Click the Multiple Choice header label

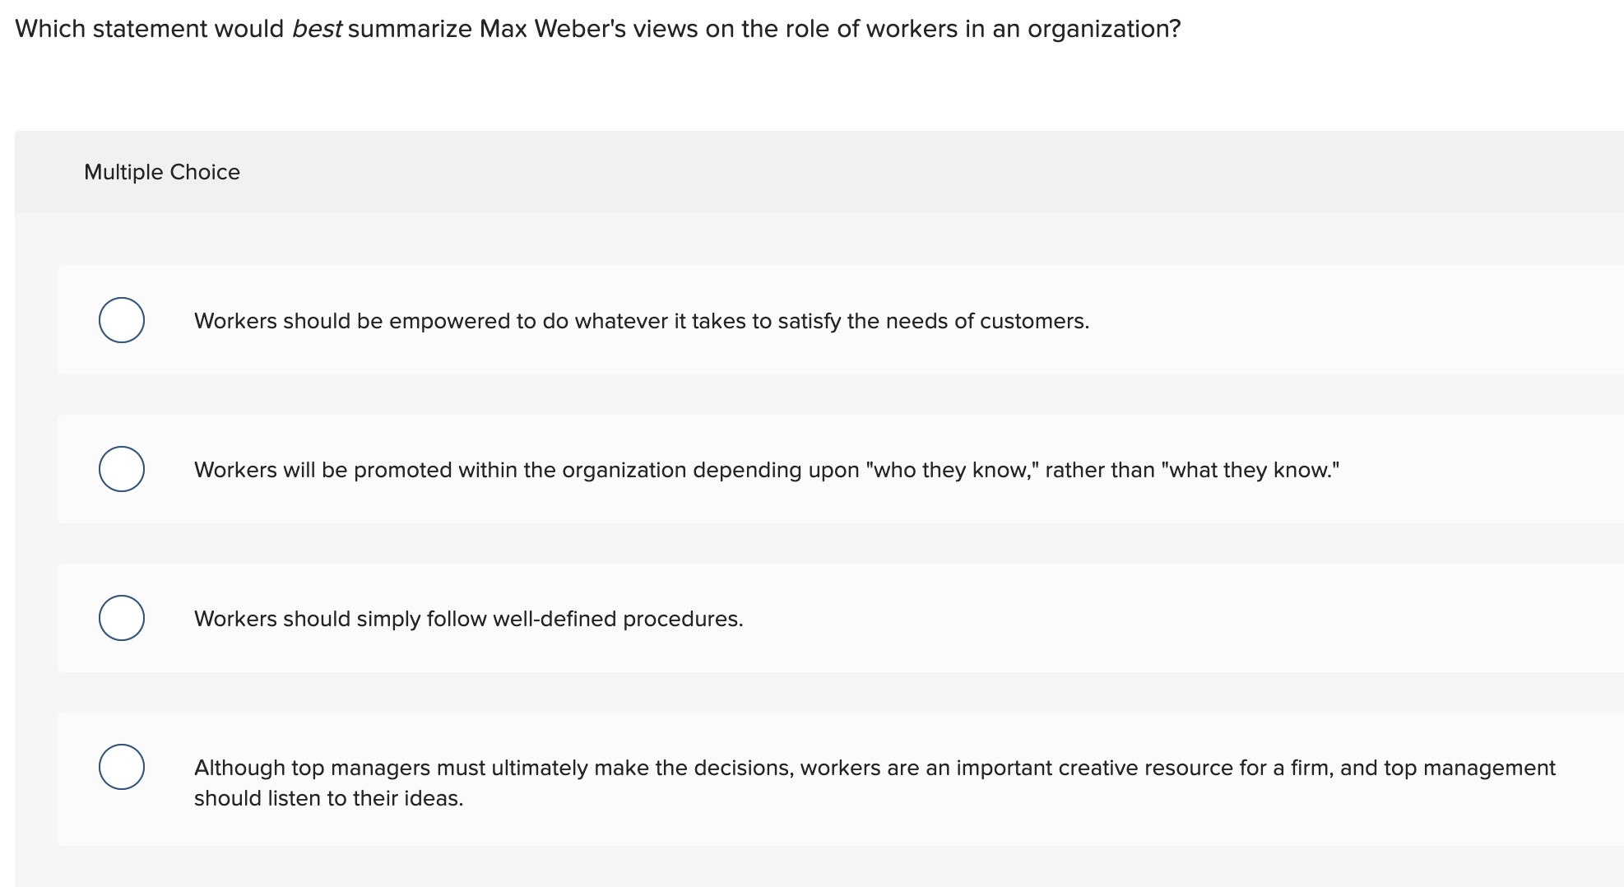click(x=161, y=172)
